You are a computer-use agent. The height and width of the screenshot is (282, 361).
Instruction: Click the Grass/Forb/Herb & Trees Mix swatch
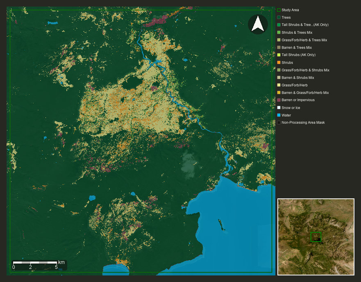[279, 40]
